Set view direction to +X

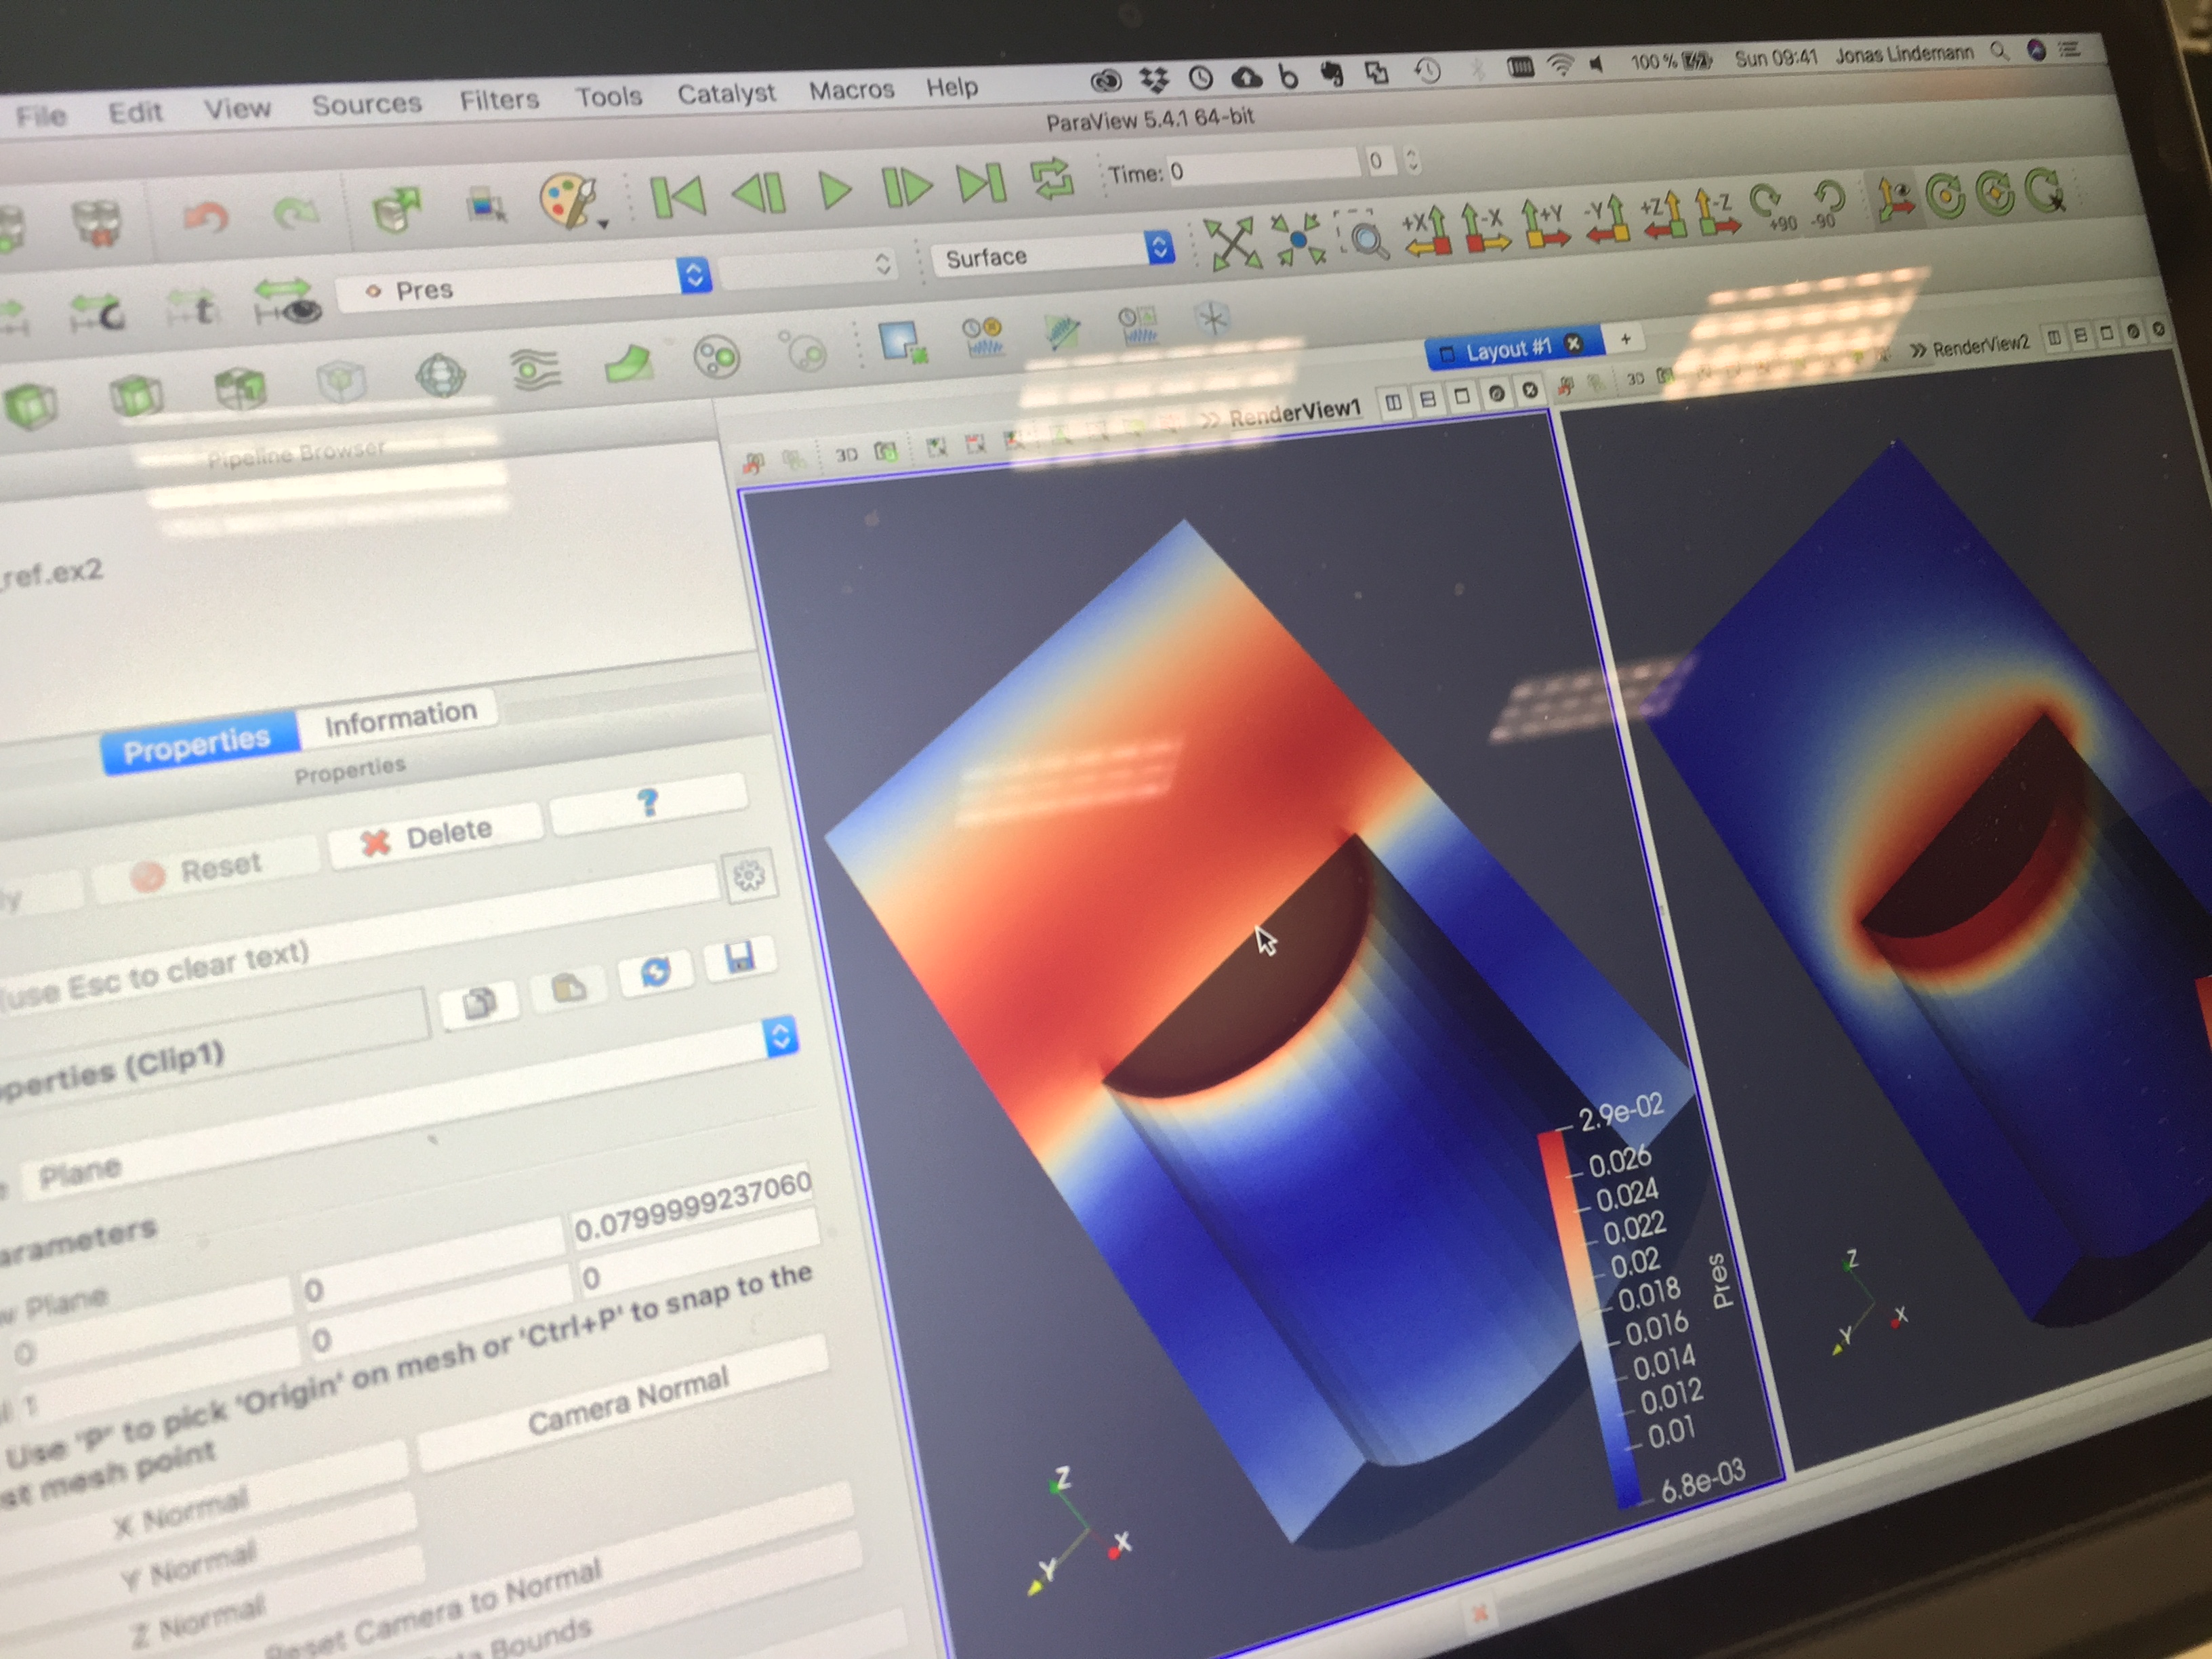(x=1427, y=231)
